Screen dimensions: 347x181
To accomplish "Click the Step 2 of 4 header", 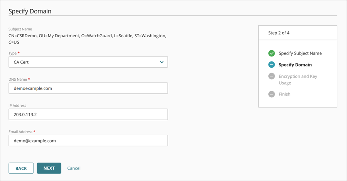I will tap(279, 33).
